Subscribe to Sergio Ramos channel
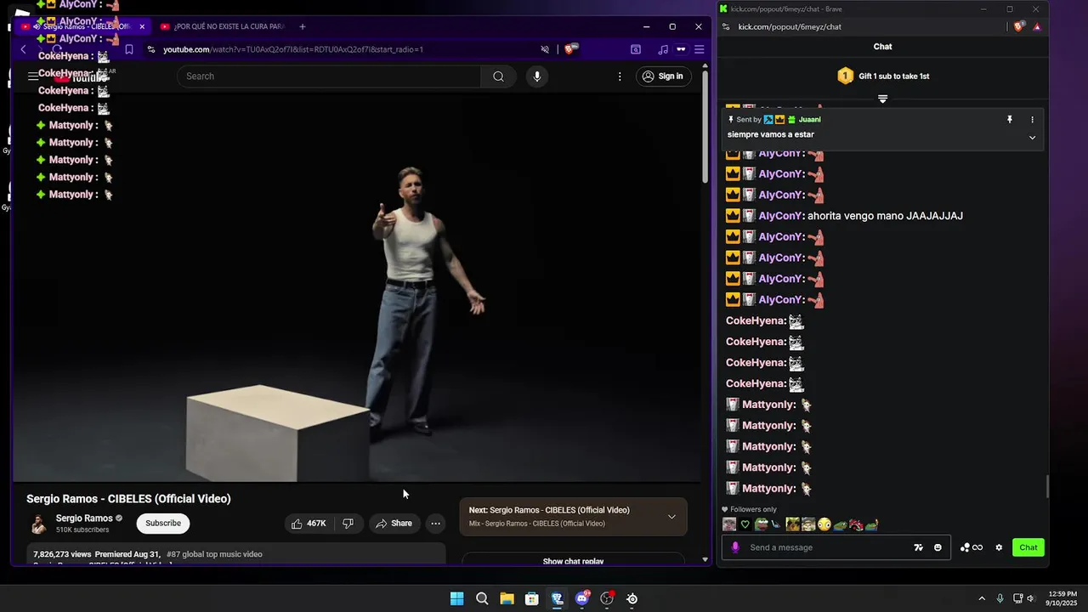The image size is (1088, 612). coord(163,524)
